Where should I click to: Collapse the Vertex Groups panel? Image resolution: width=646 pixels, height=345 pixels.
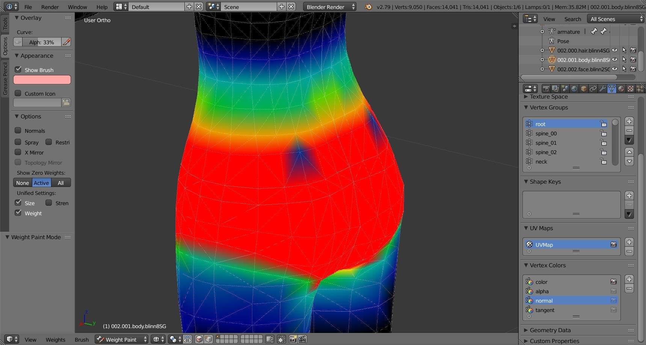(x=526, y=107)
